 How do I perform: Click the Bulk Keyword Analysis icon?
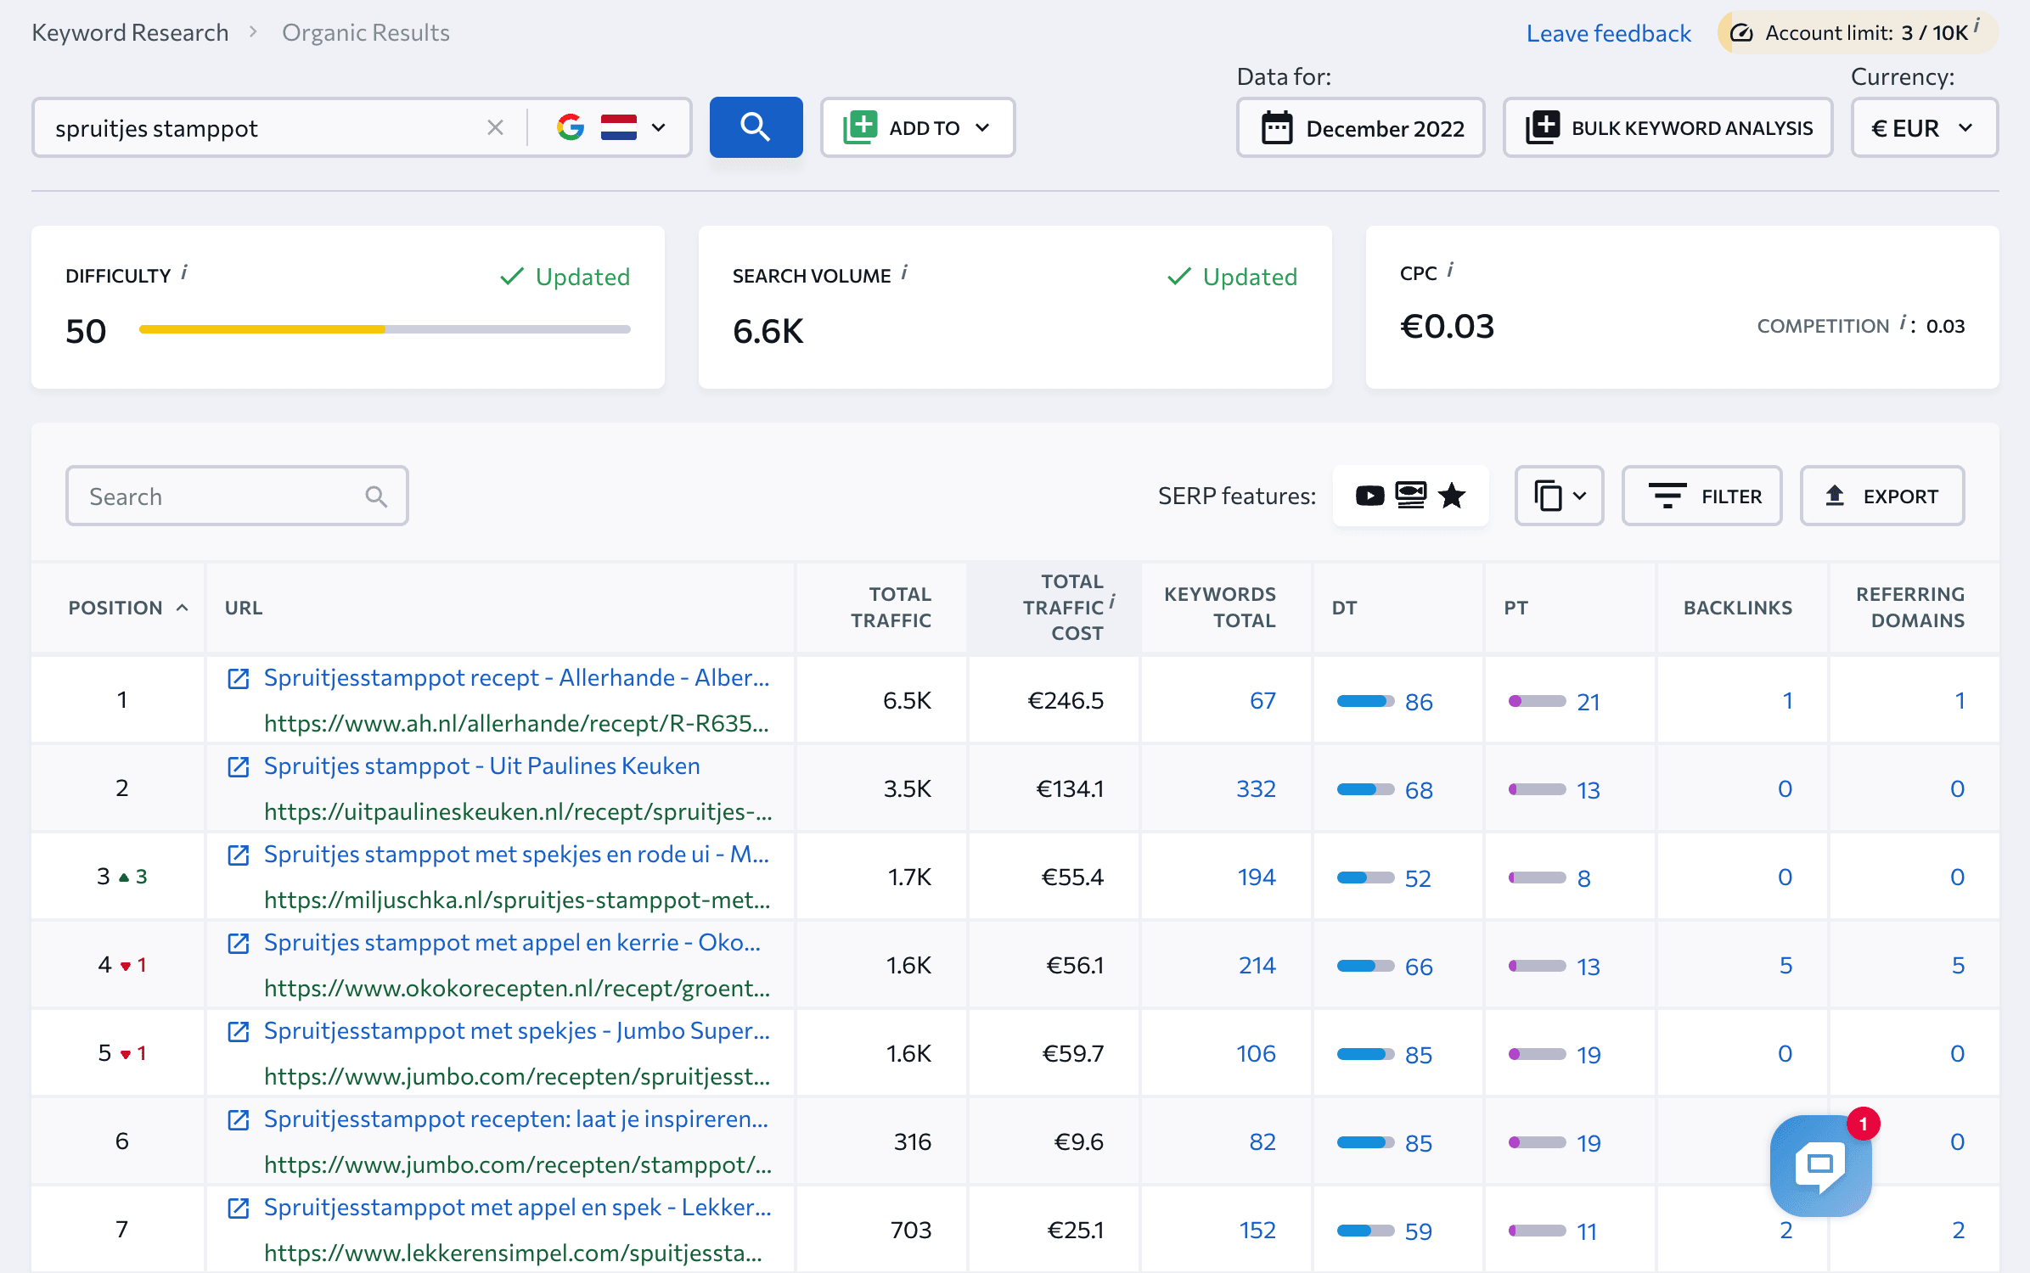[1540, 126]
